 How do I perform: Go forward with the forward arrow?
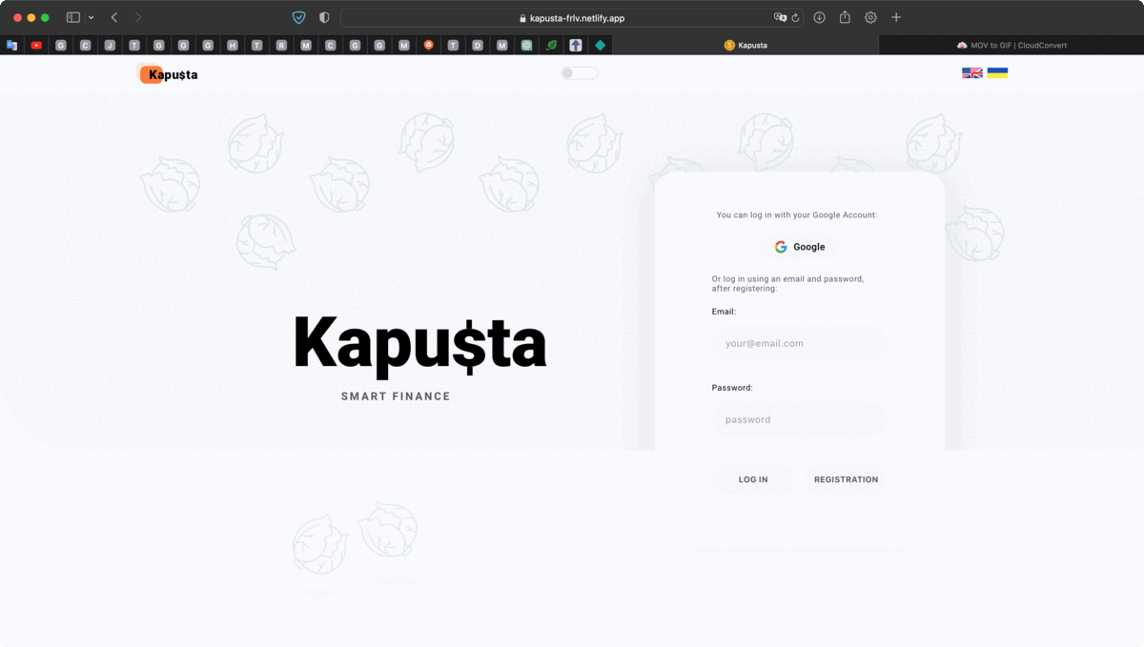(138, 17)
